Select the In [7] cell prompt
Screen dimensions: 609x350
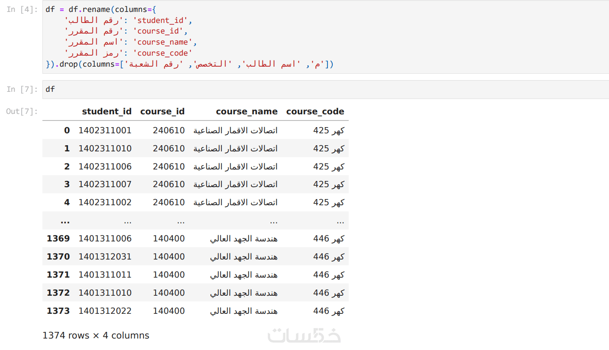23,90
